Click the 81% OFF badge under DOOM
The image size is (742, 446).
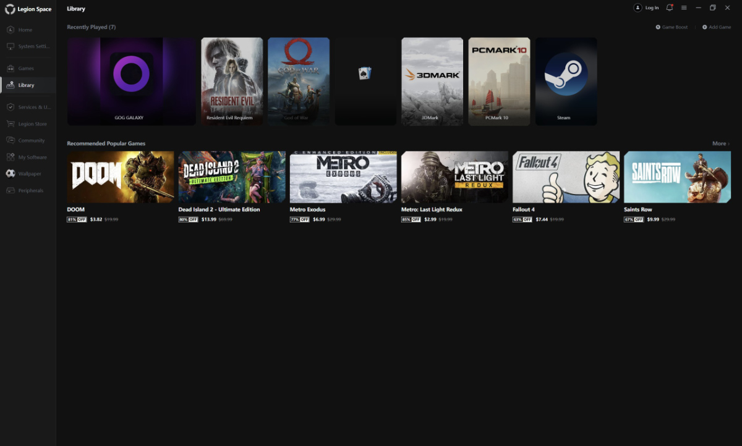click(x=77, y=219)
